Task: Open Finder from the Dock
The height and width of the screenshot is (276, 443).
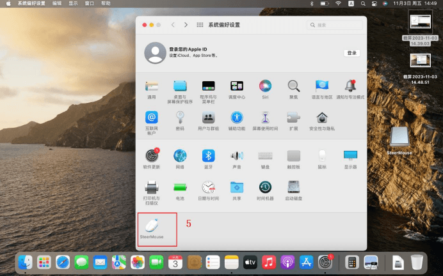Action: (x=26, y=261)
